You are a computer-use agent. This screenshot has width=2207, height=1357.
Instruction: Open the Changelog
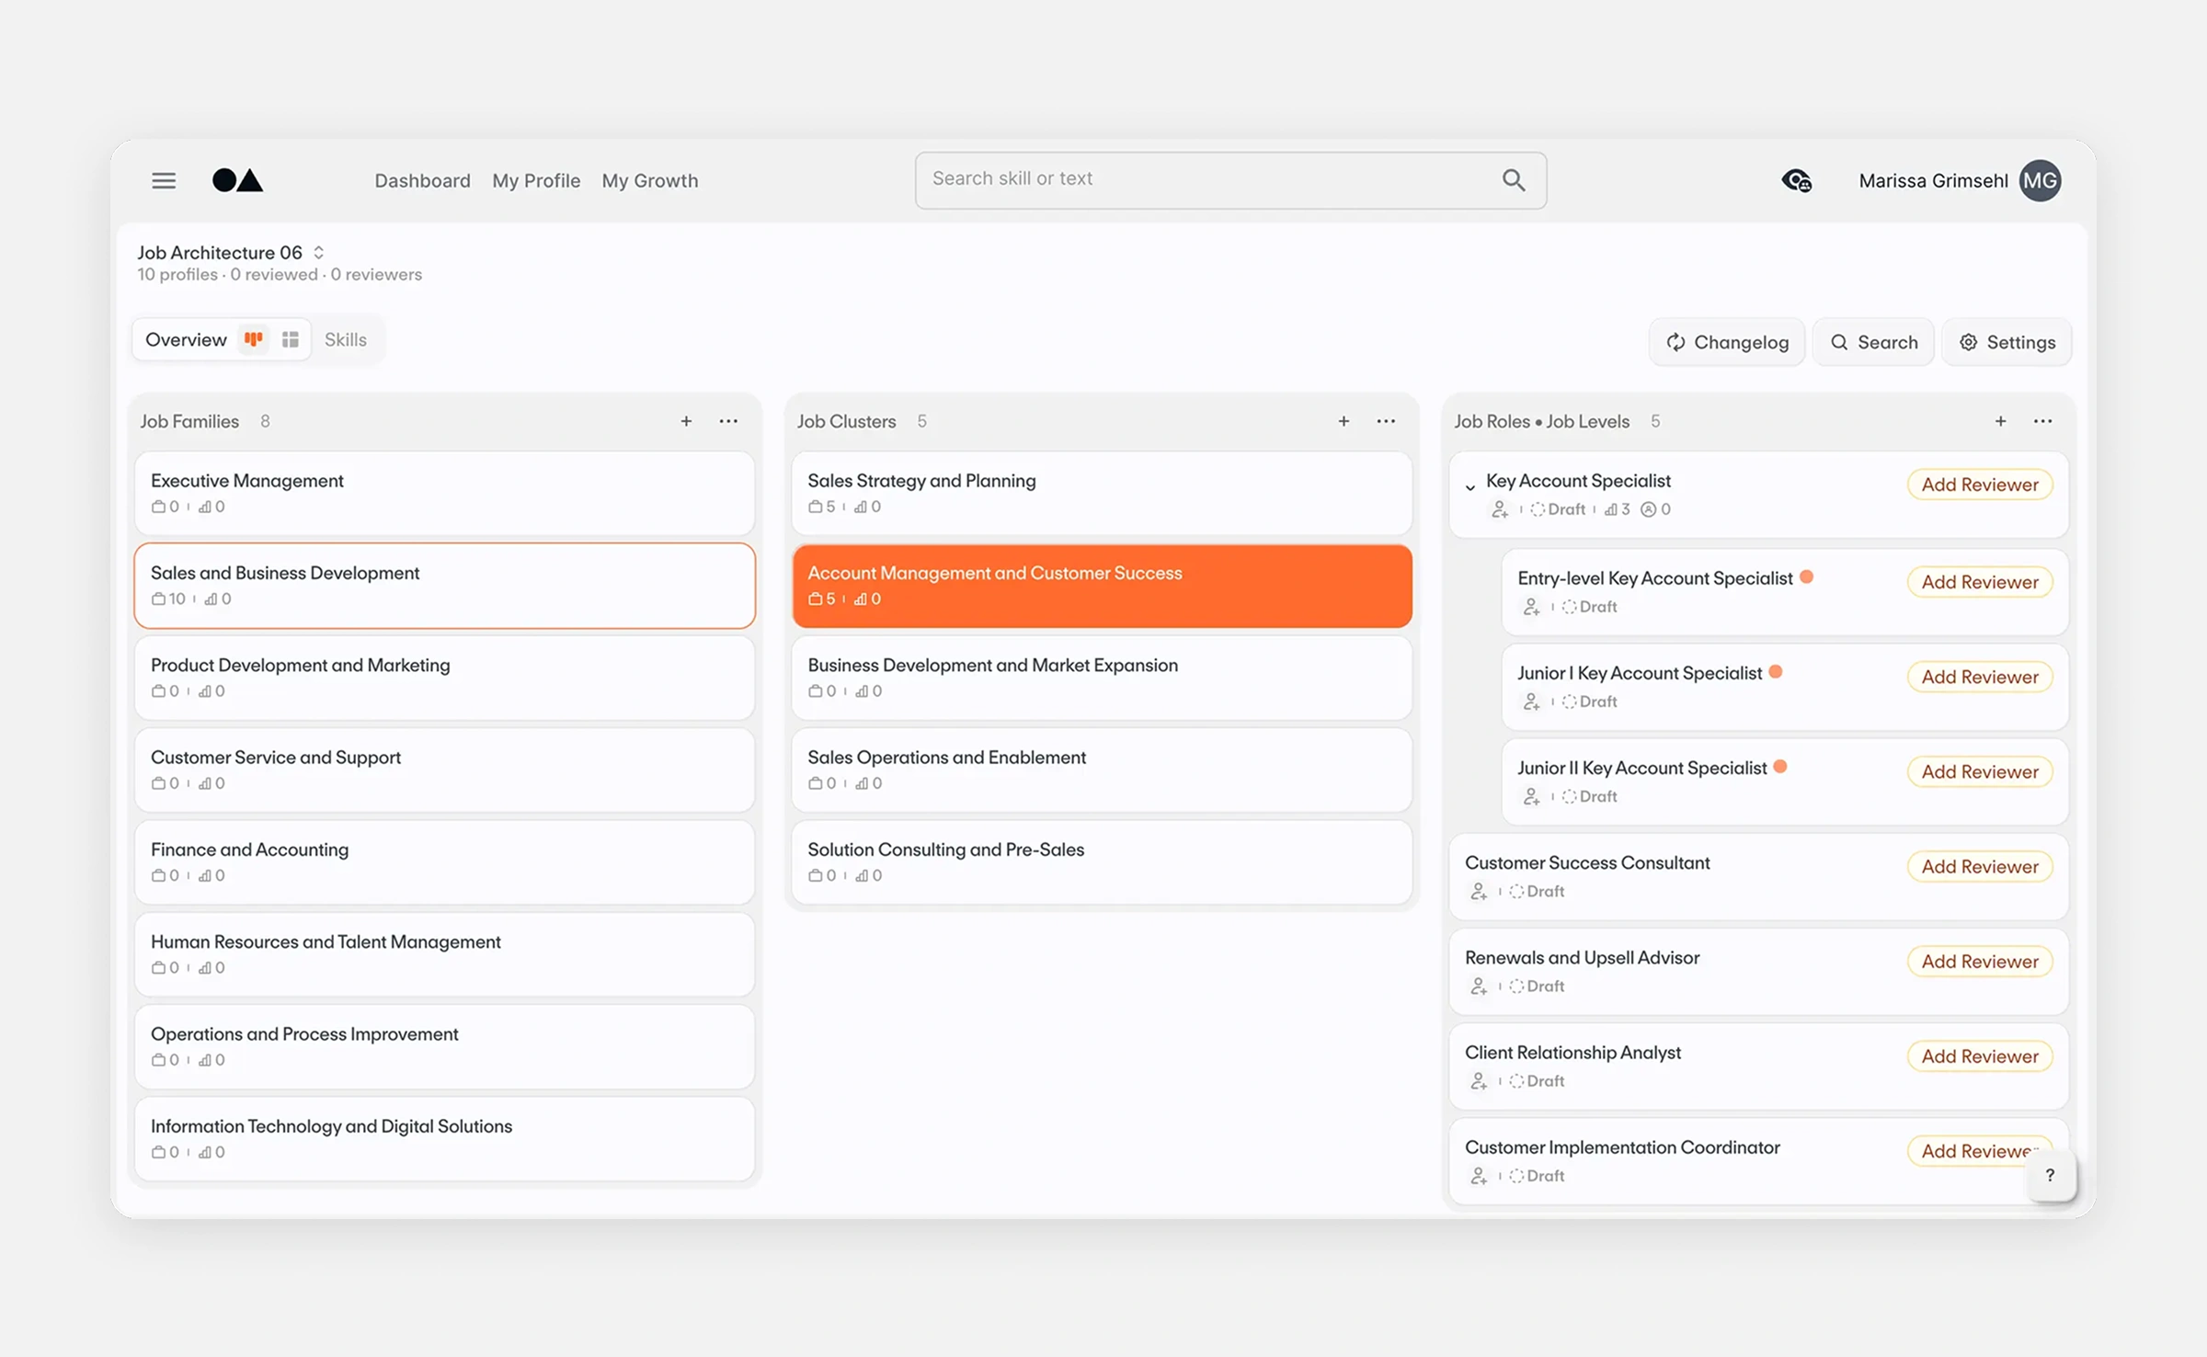click(x=1727, y=342)
